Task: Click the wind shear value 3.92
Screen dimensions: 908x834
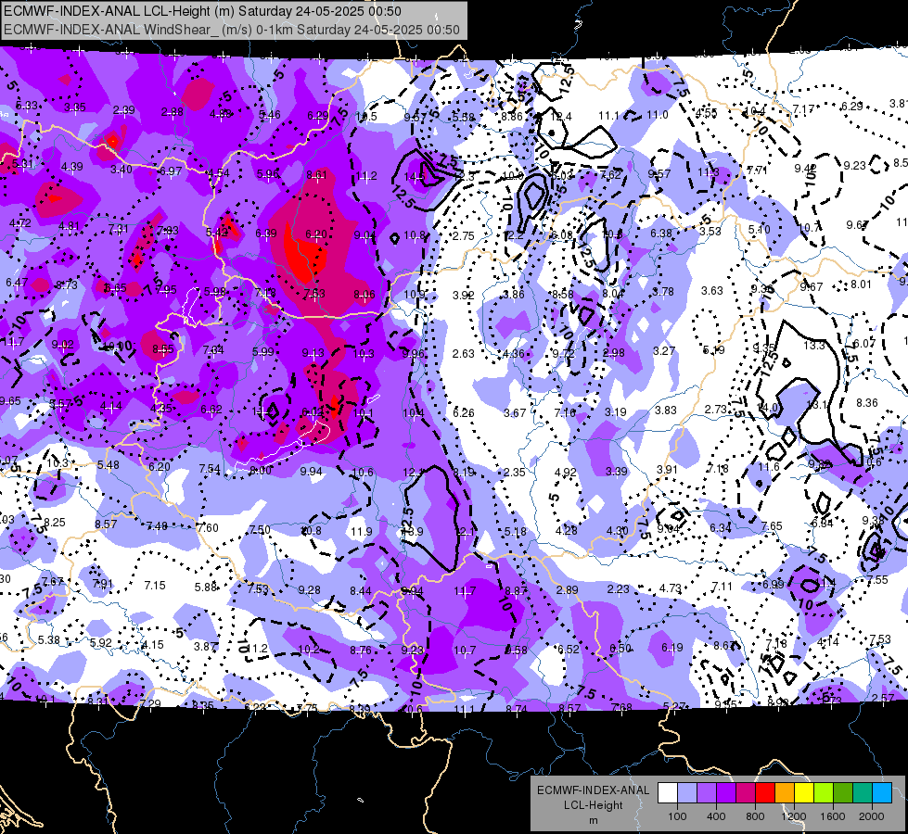Action: [x=463, y=295]
